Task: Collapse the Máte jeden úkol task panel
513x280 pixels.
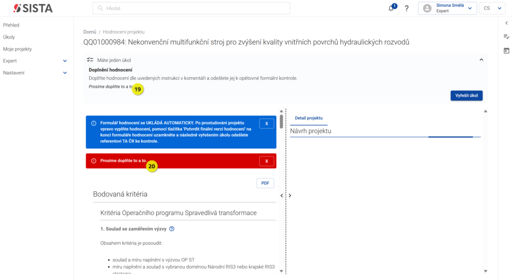Action: pyautogui.click(x=481, y=59)
